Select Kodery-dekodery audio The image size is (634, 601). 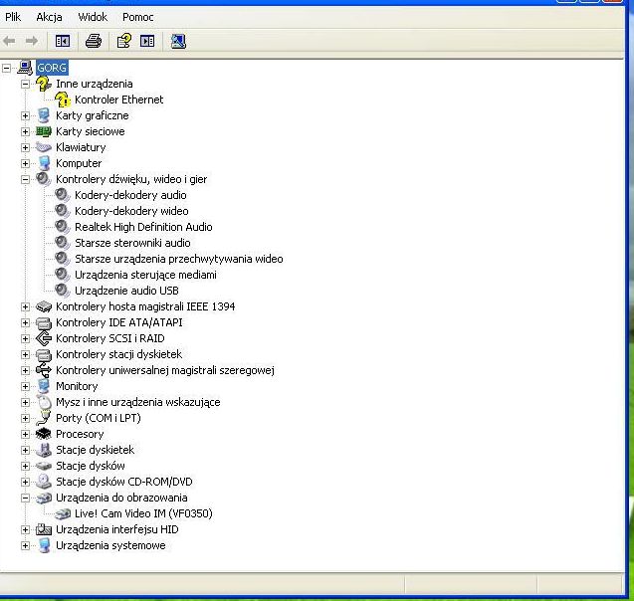(x=130, y=195)
